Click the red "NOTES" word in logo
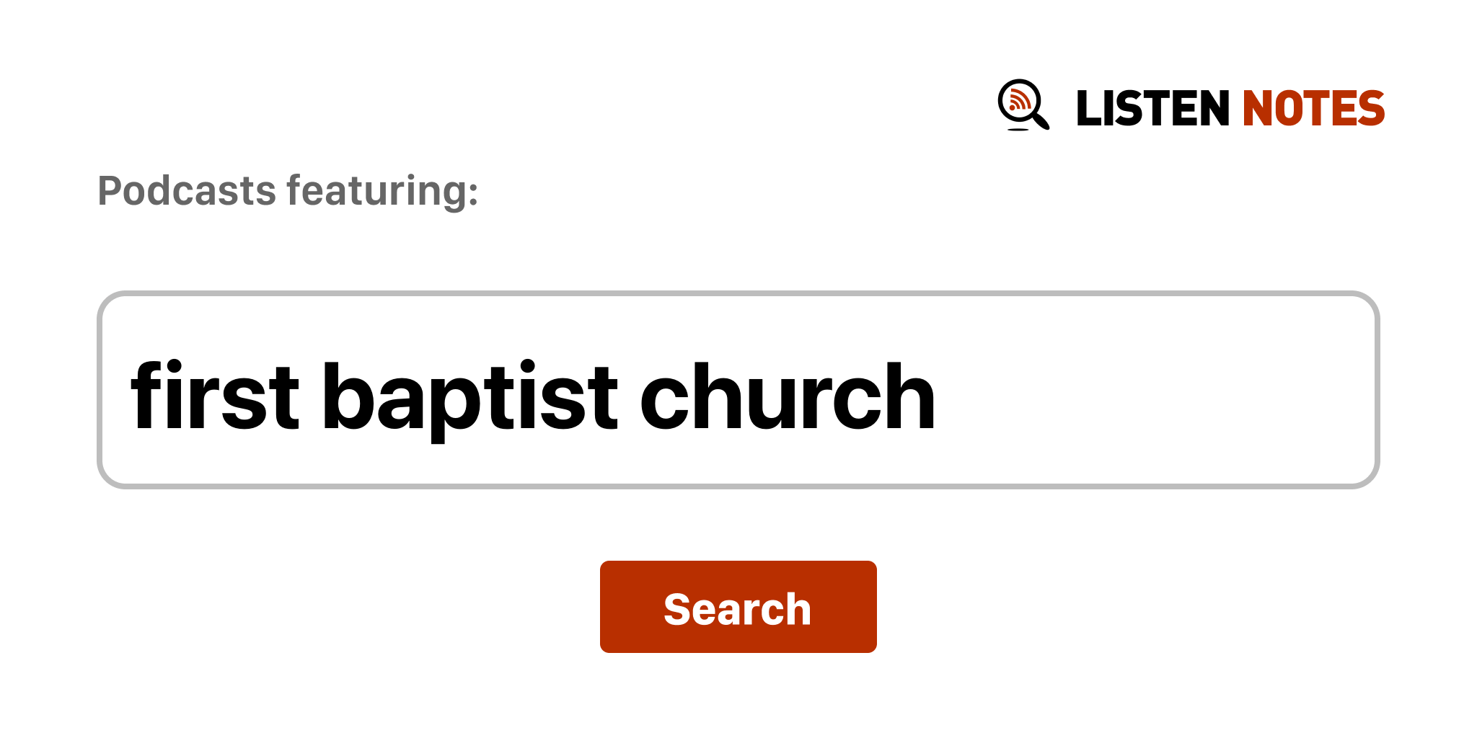 (1313, 108)
